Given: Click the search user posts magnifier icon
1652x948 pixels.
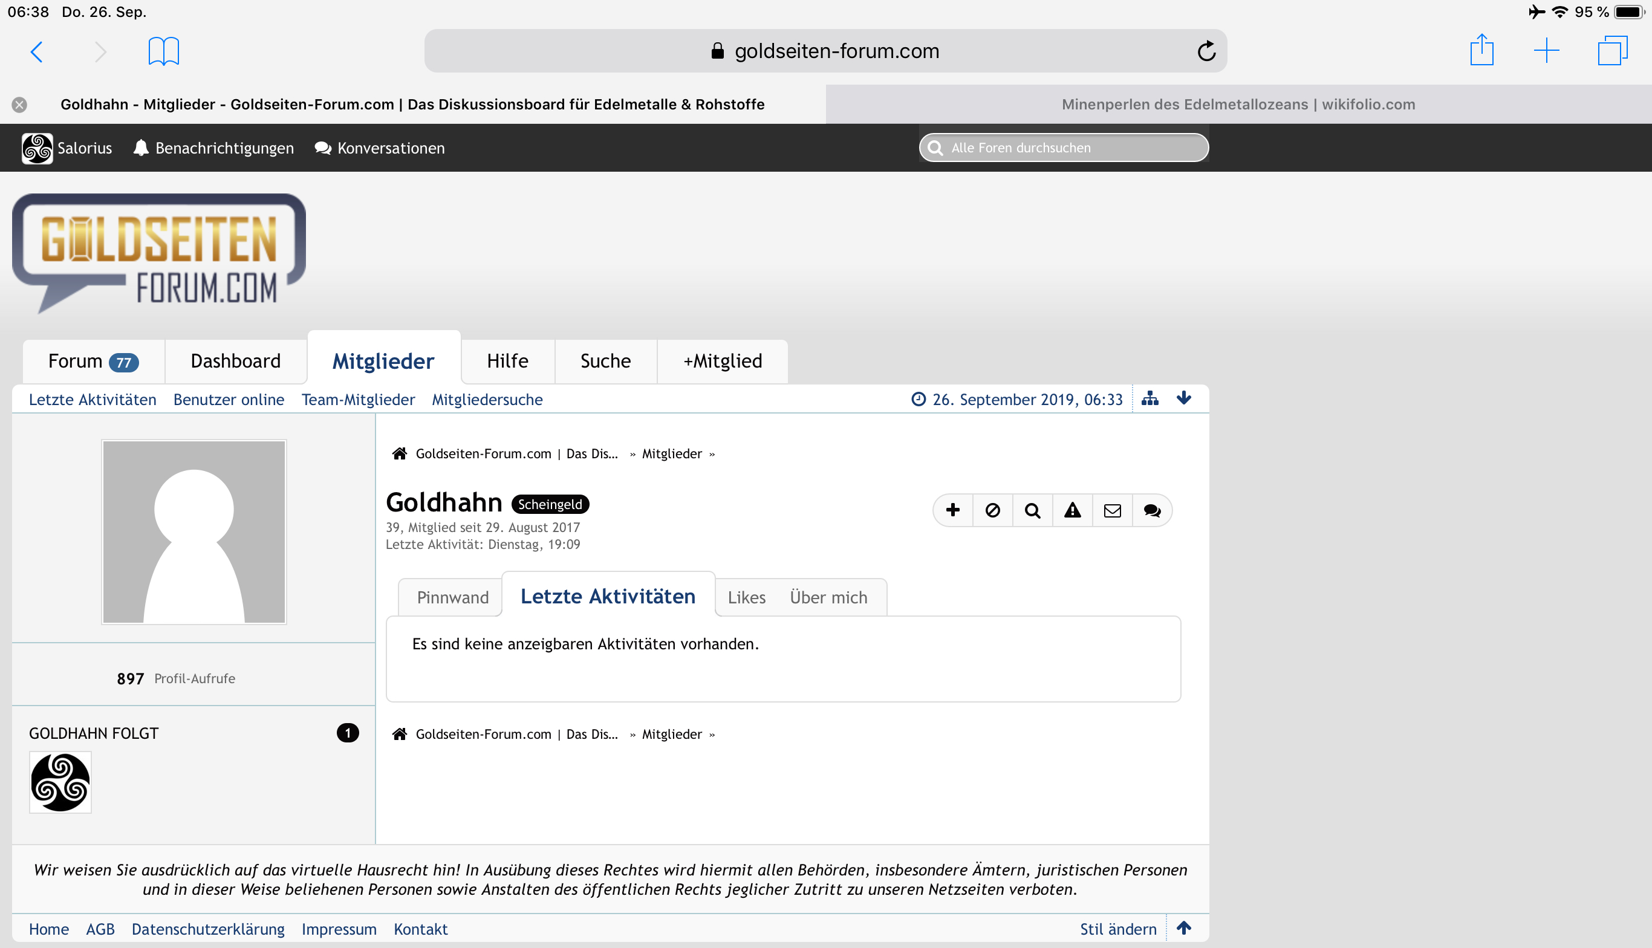Looking at the screenshot, I should pyautogui.click(x=1032, y=510).
